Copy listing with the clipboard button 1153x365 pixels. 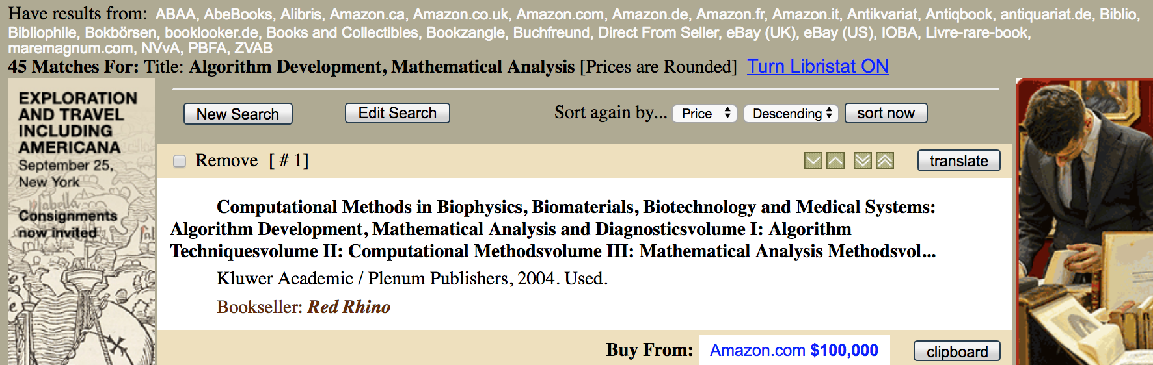(956, 351)
